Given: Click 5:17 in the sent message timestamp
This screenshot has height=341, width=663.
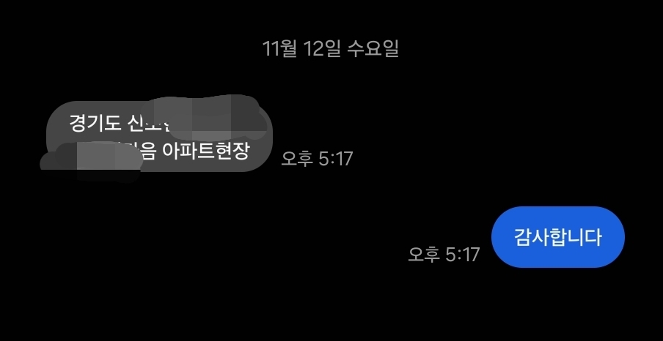Looking at the screenshot, I should (x=463, y=255).
